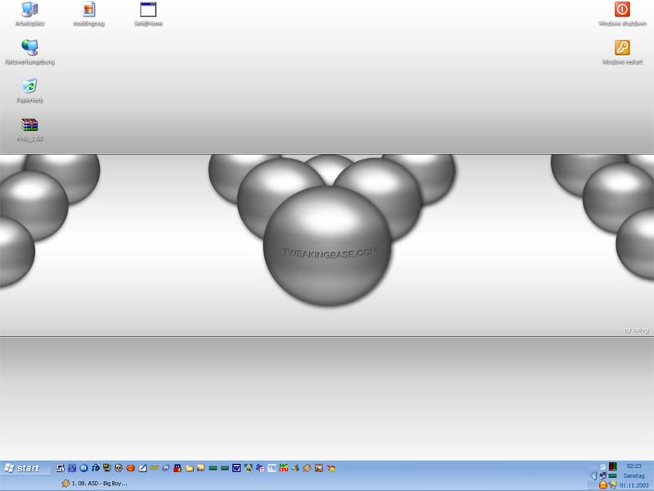Click the red Windows shutdown shortcut icon
Viewport: 654px width, 491px height.
(622, 9)
